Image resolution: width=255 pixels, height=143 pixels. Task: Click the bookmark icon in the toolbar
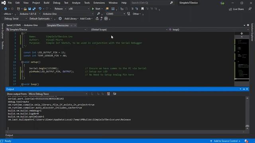[143, 9]
